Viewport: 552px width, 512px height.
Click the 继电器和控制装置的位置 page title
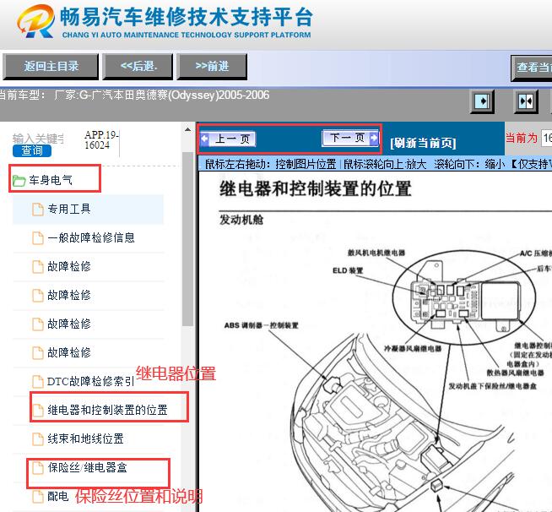pyautogui.click(x=316, y=188)
